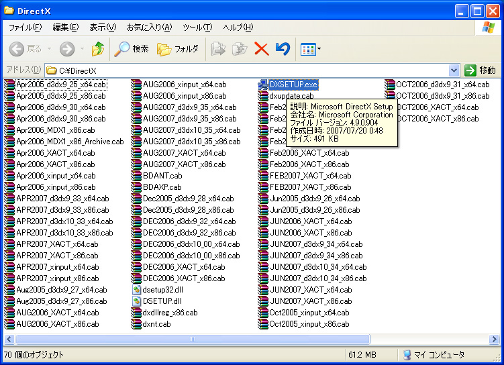Select the DSETUP.dll file icon
The image size is (504, 365).
[x=136, y=301]
